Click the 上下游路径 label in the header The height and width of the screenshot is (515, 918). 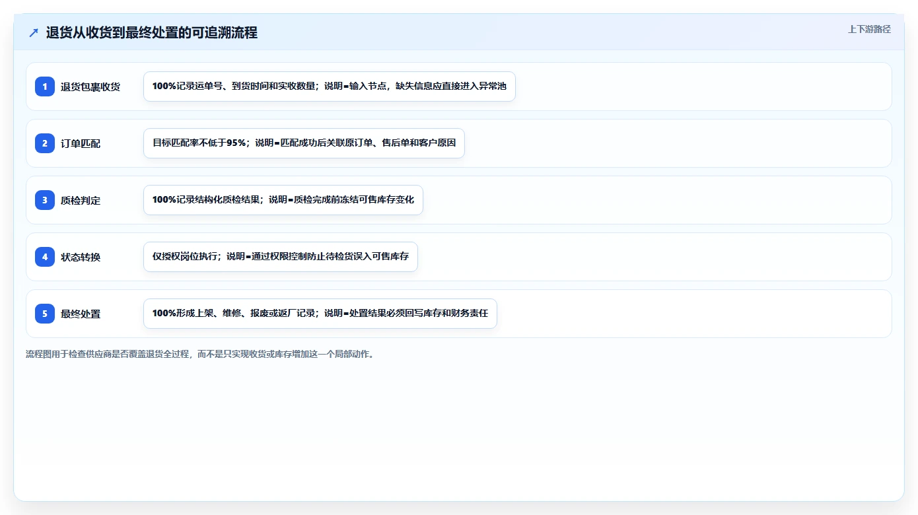[869, 29]
